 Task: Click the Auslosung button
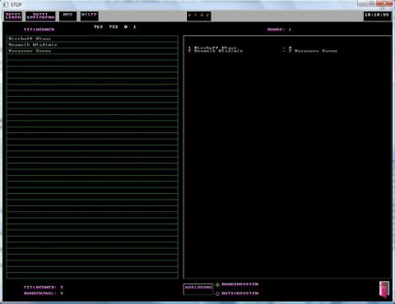[x=198, y=289]
